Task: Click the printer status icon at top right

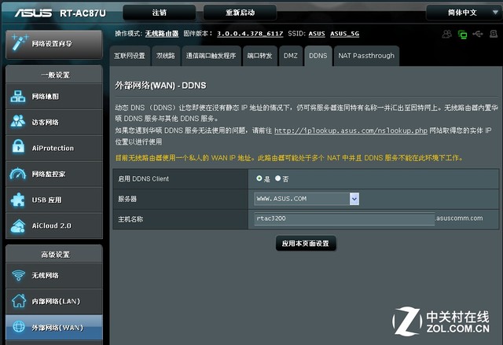Action: tap(494, 34)
